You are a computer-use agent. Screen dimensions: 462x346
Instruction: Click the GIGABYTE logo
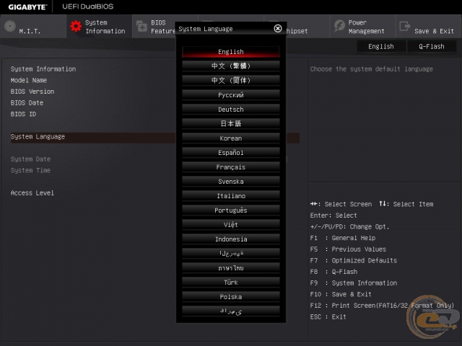coord(27,6)
